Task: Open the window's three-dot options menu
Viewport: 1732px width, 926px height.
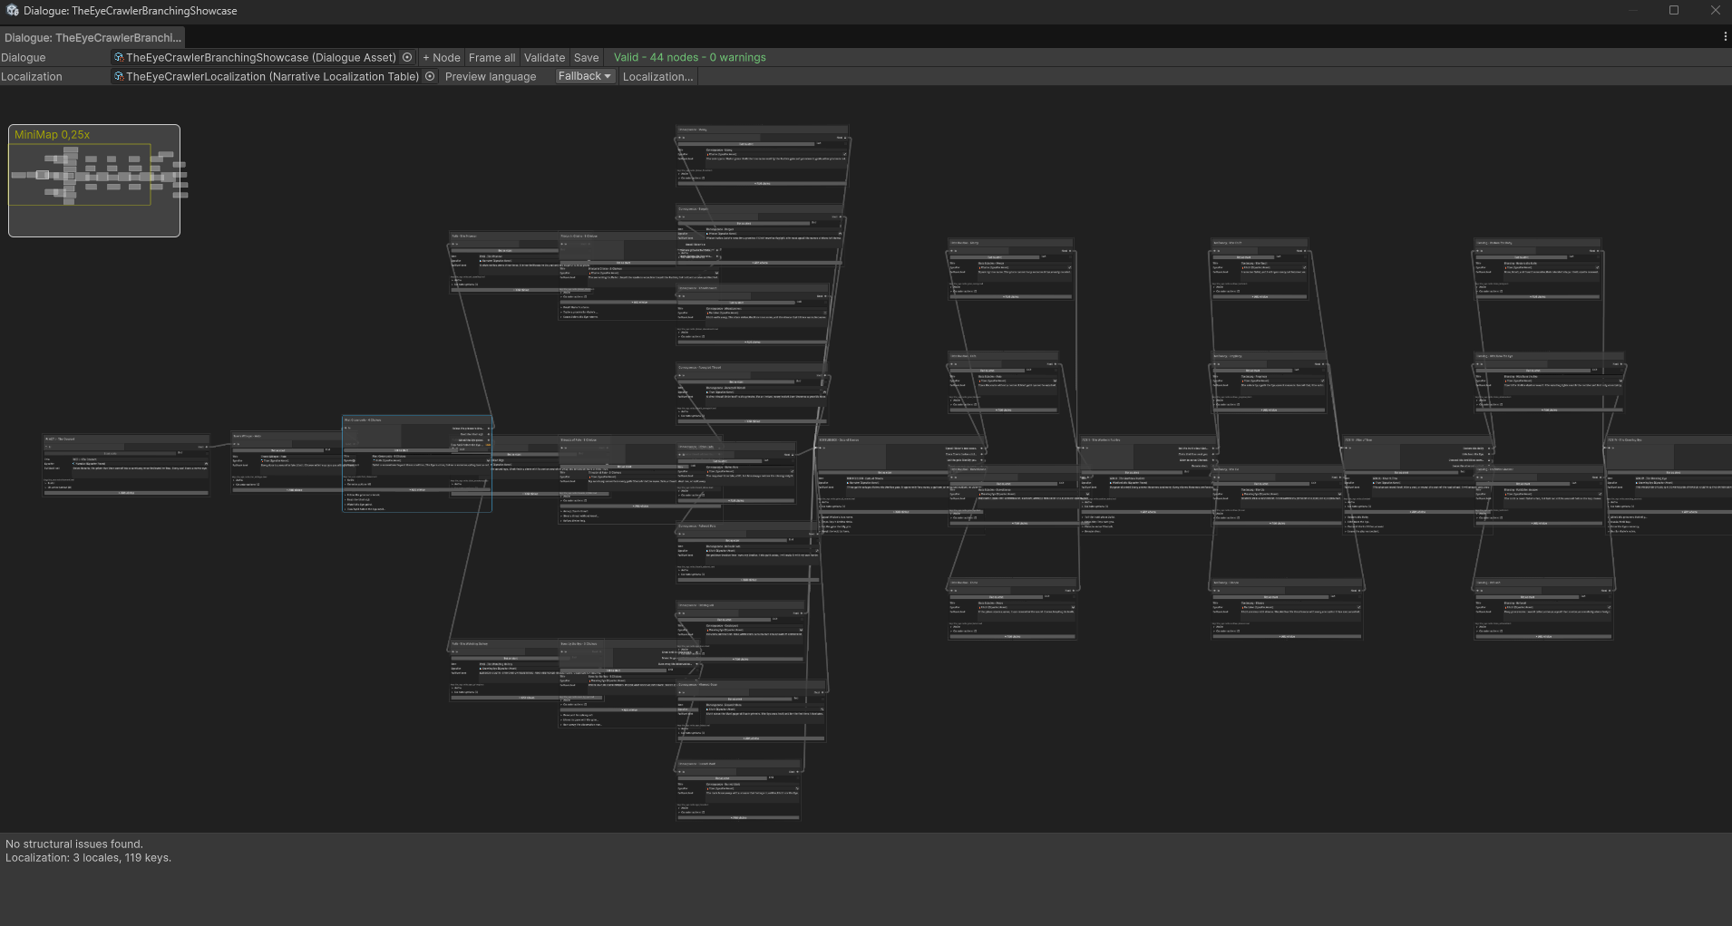Action: pyautogui.click(x=1725, y=37)
